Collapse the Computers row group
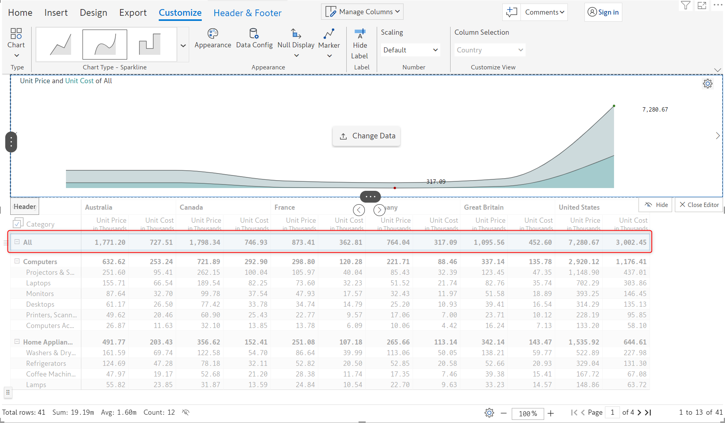The height and width of the screenshot is (423, 725). click(x=17, y=261)
